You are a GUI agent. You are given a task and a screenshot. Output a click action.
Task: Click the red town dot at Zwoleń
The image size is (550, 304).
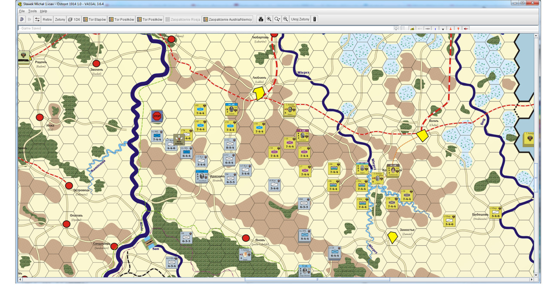click(97, 64)
